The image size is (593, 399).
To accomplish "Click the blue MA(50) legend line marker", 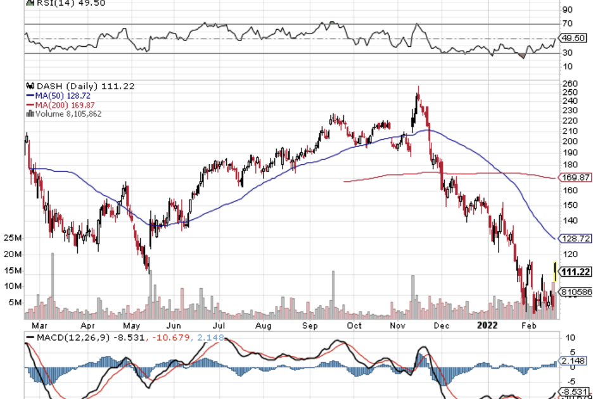I will pyautogui.click(x=30, y=96).
